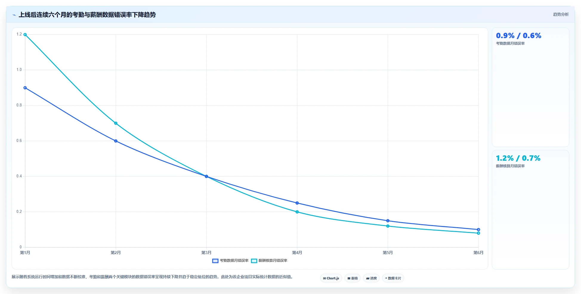
Task: Click the 第2月 payroll point at 0.7
Action: 116,123
